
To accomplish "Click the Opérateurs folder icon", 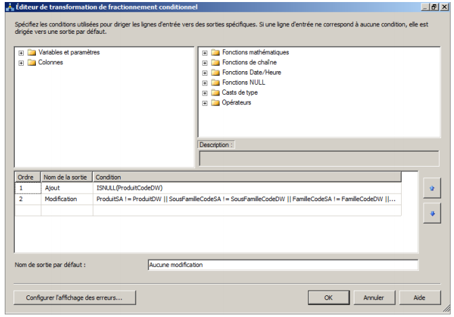I will tap(215, 103).
